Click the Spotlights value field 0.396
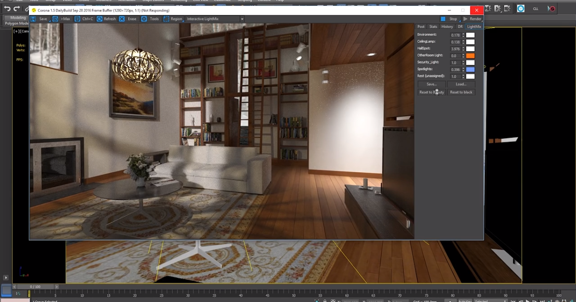 456,69
